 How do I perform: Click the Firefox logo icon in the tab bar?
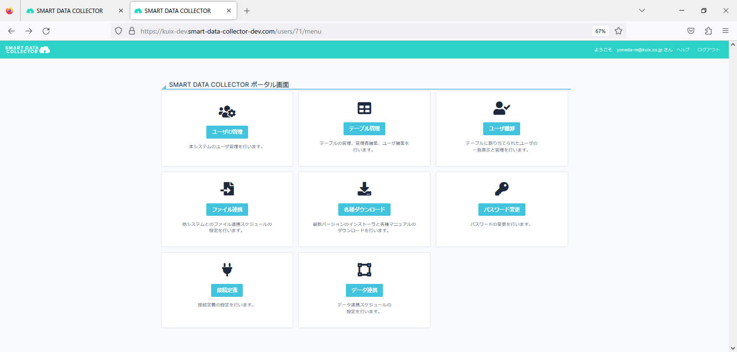pyautogui.click(x=10, y=11)
